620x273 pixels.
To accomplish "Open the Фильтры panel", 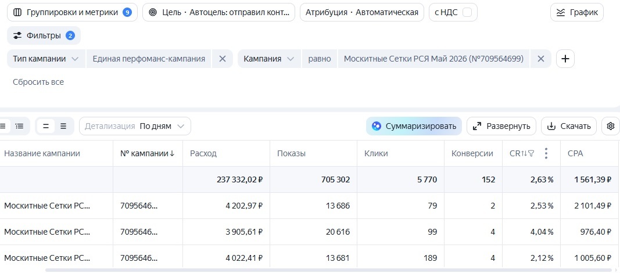I will click(44, 35).
